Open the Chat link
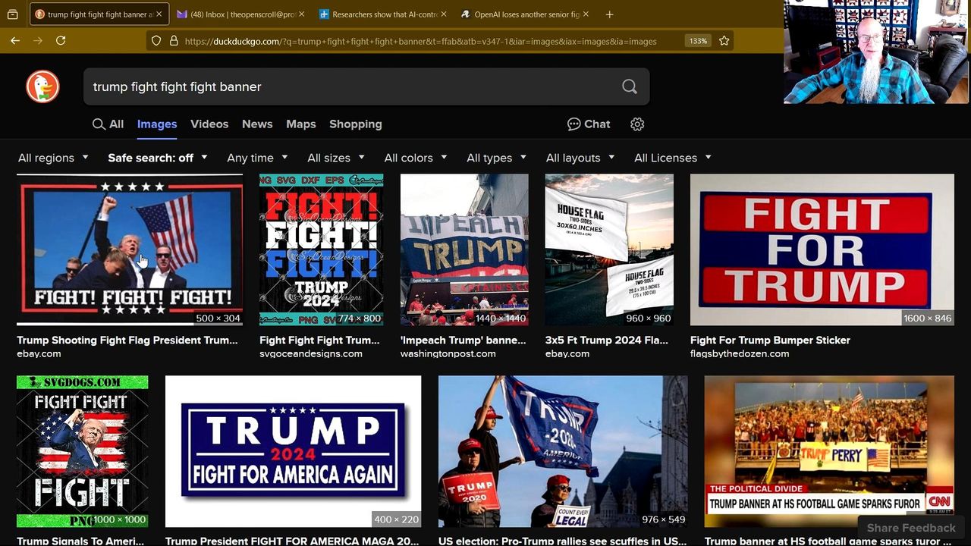 (x=589, y=124)
